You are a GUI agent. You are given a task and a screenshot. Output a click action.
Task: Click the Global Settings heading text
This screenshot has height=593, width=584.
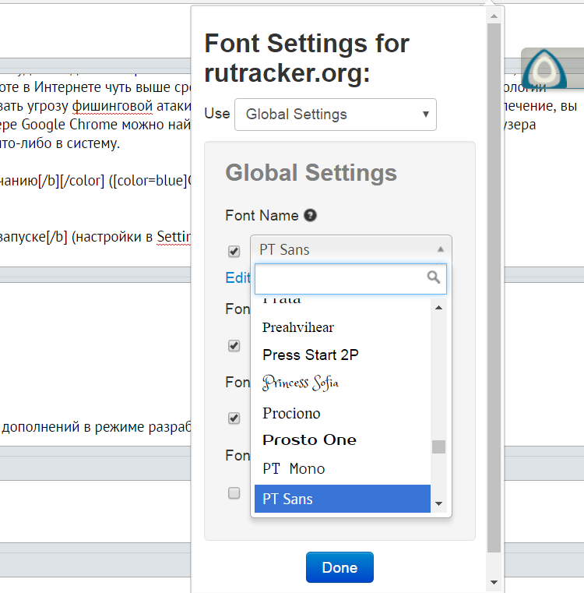[311, 173]
